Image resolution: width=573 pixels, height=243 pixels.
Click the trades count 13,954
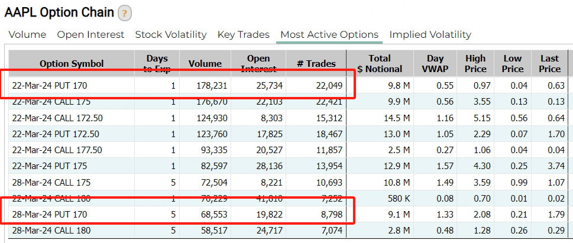(329, 166)
